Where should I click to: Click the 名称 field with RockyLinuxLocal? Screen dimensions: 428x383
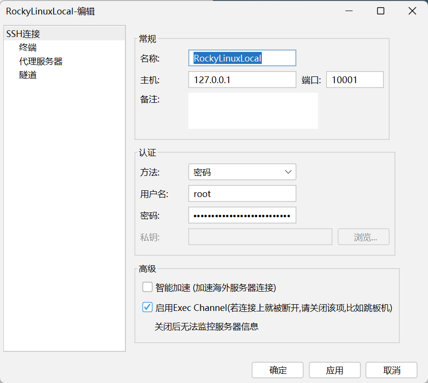click(x=242, y=58)
